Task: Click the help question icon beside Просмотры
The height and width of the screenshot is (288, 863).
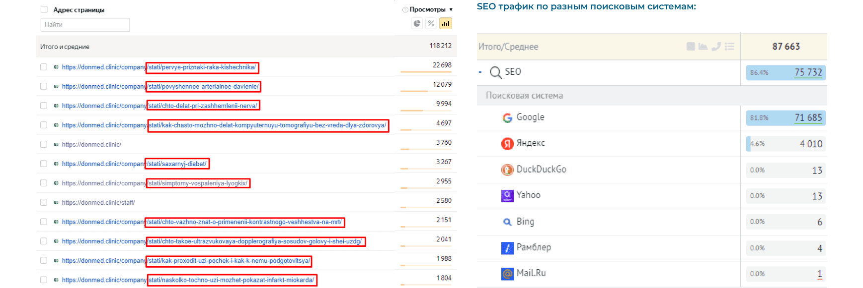Action: 405,9
